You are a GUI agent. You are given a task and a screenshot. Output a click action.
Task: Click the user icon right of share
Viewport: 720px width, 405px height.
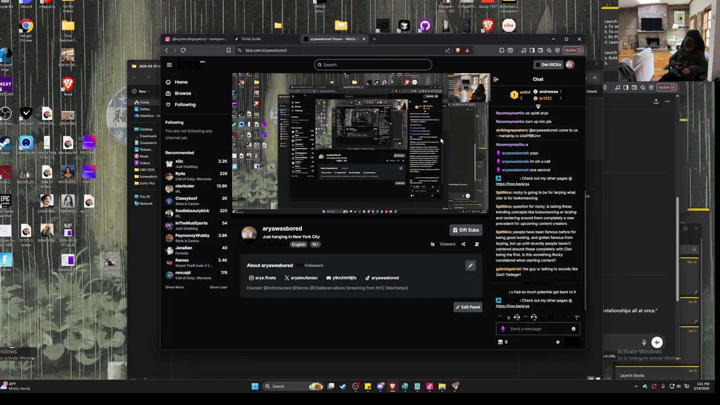click(x=476, y=244)
